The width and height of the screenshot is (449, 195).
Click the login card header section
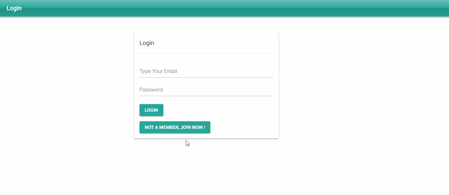tap(206, 43)
